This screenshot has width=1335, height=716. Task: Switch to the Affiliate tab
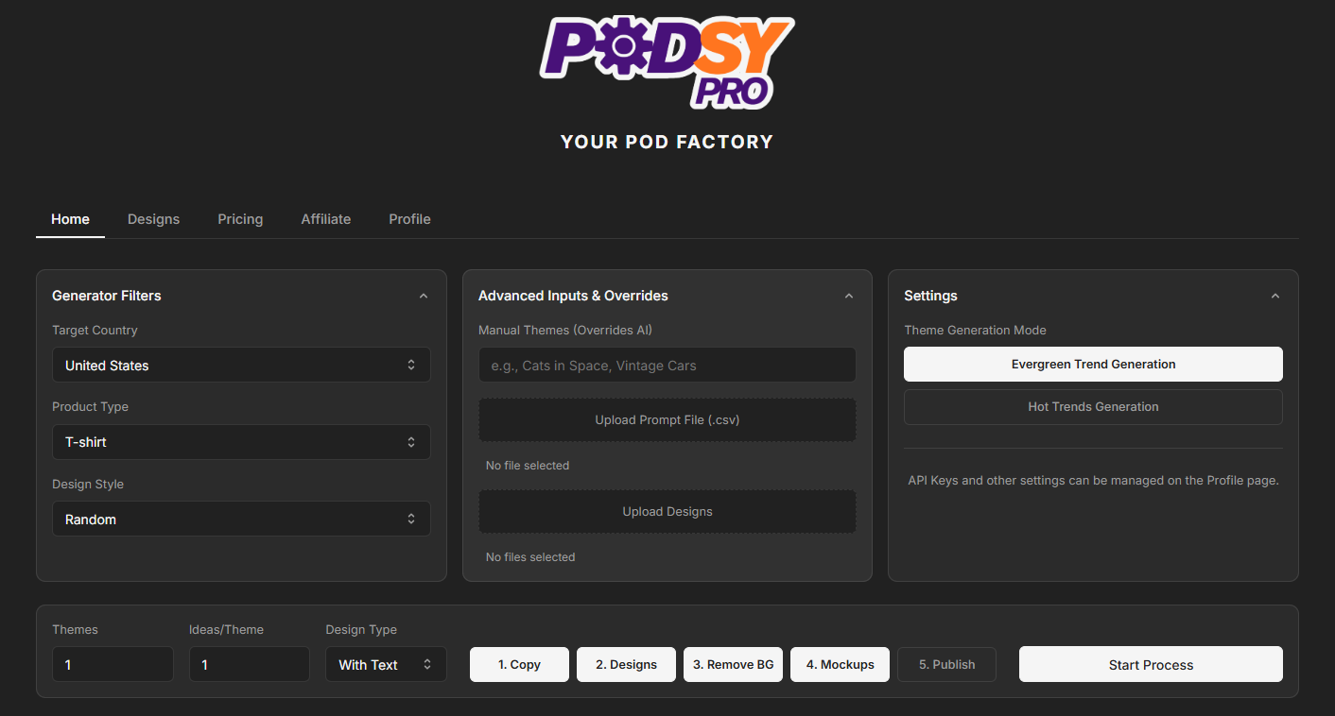(325, 218)
